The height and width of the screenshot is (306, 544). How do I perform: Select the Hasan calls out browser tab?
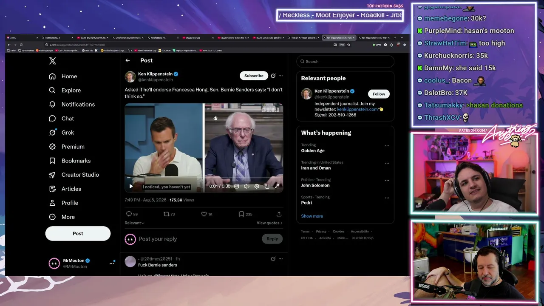[304, 38]
